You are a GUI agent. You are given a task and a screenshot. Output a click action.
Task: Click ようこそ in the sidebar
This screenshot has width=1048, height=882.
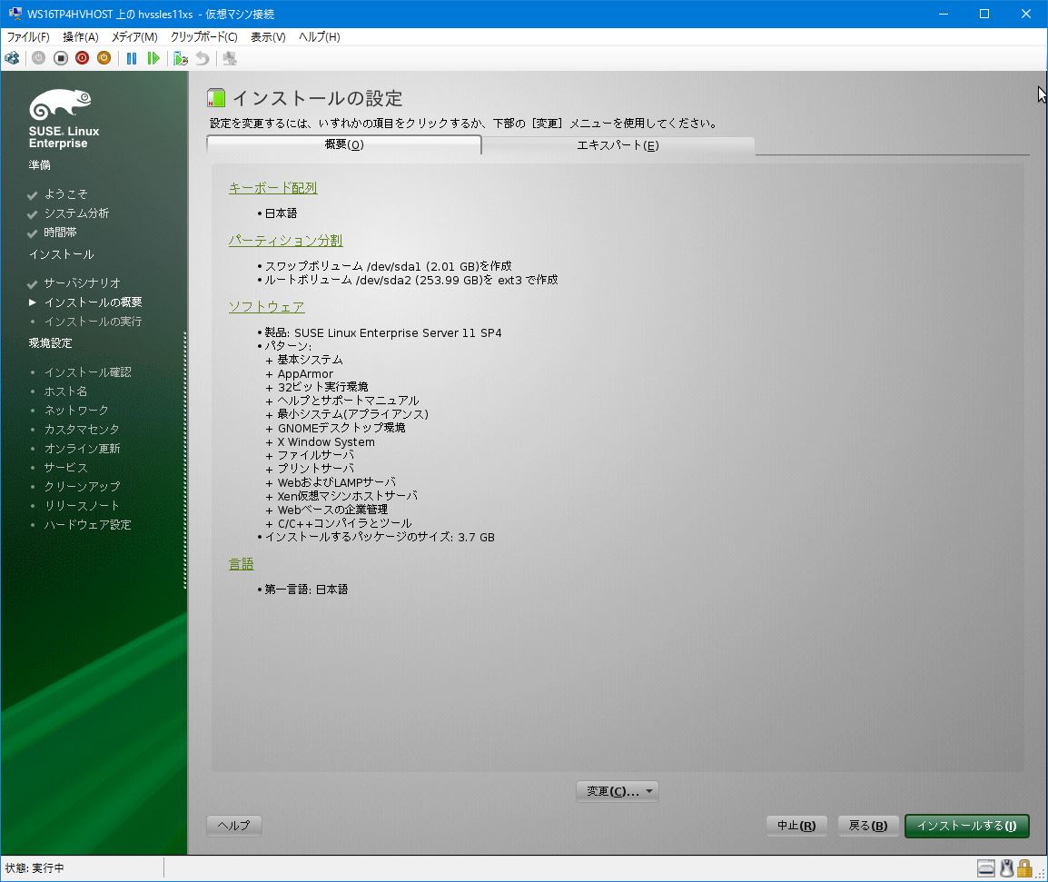click(65, 193)
